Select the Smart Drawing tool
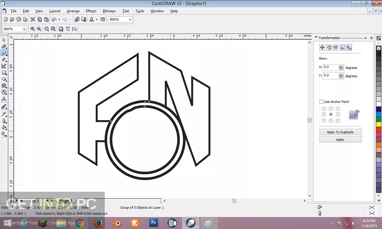The height and width of the screenshot is (229, 382). [4, 66]
